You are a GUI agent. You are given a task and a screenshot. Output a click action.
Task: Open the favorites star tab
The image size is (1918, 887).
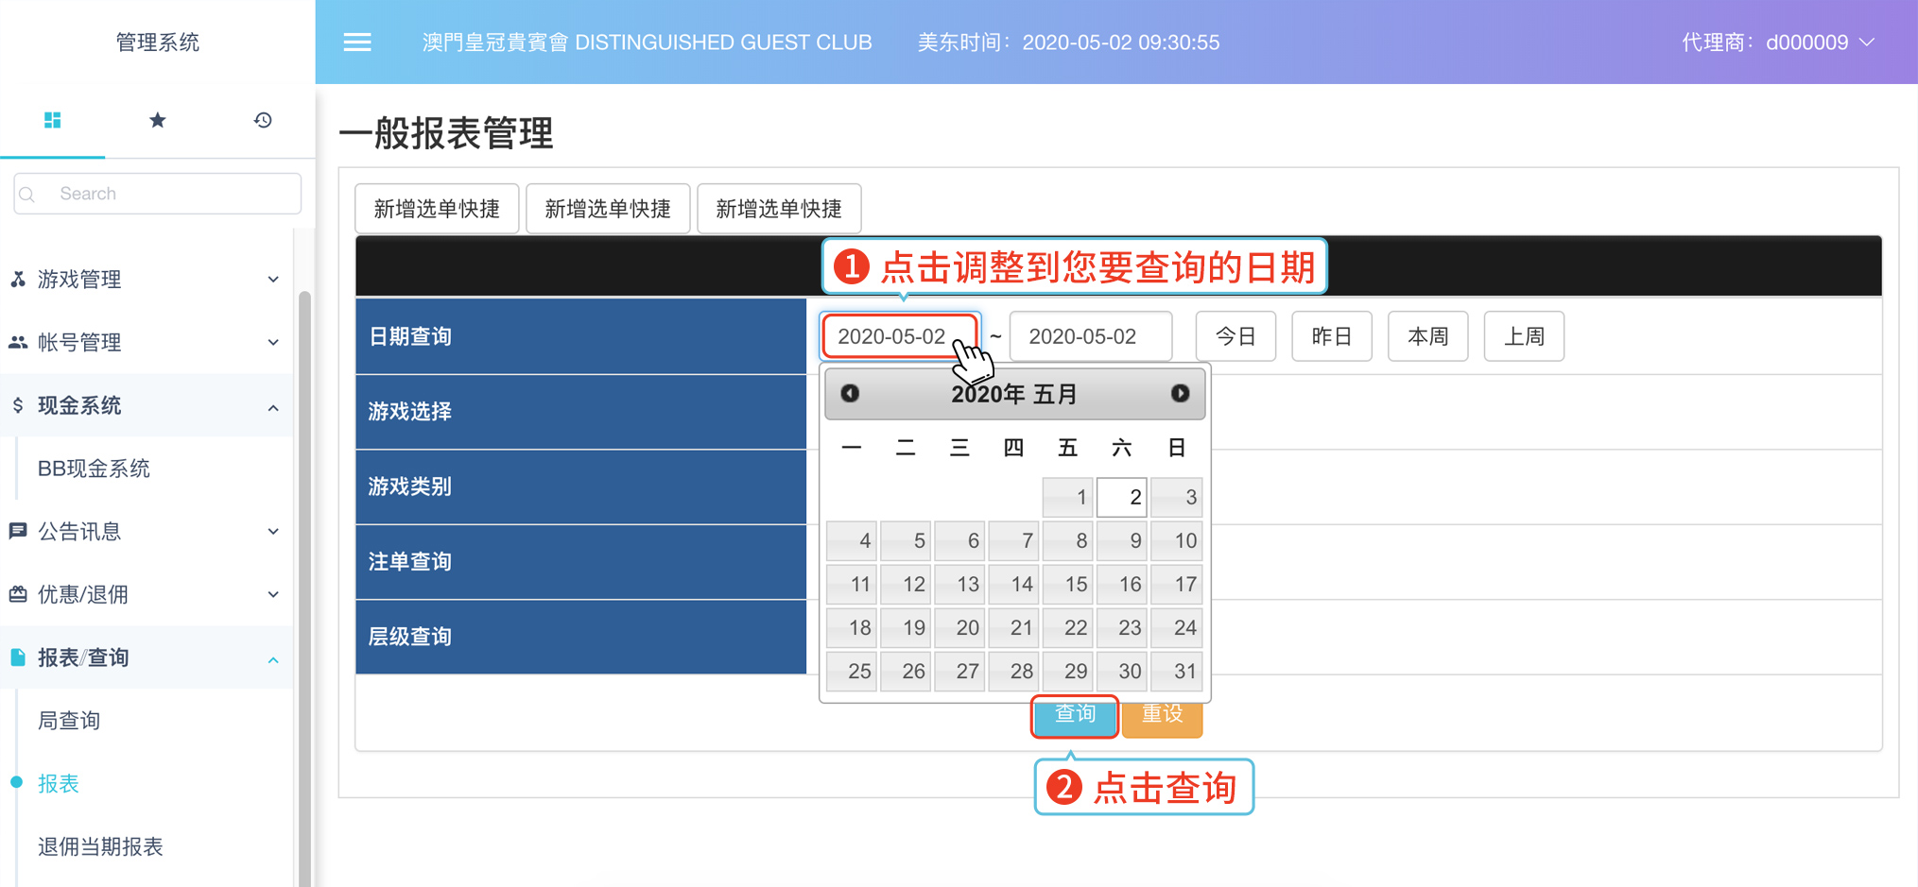(x=158, y=120)
